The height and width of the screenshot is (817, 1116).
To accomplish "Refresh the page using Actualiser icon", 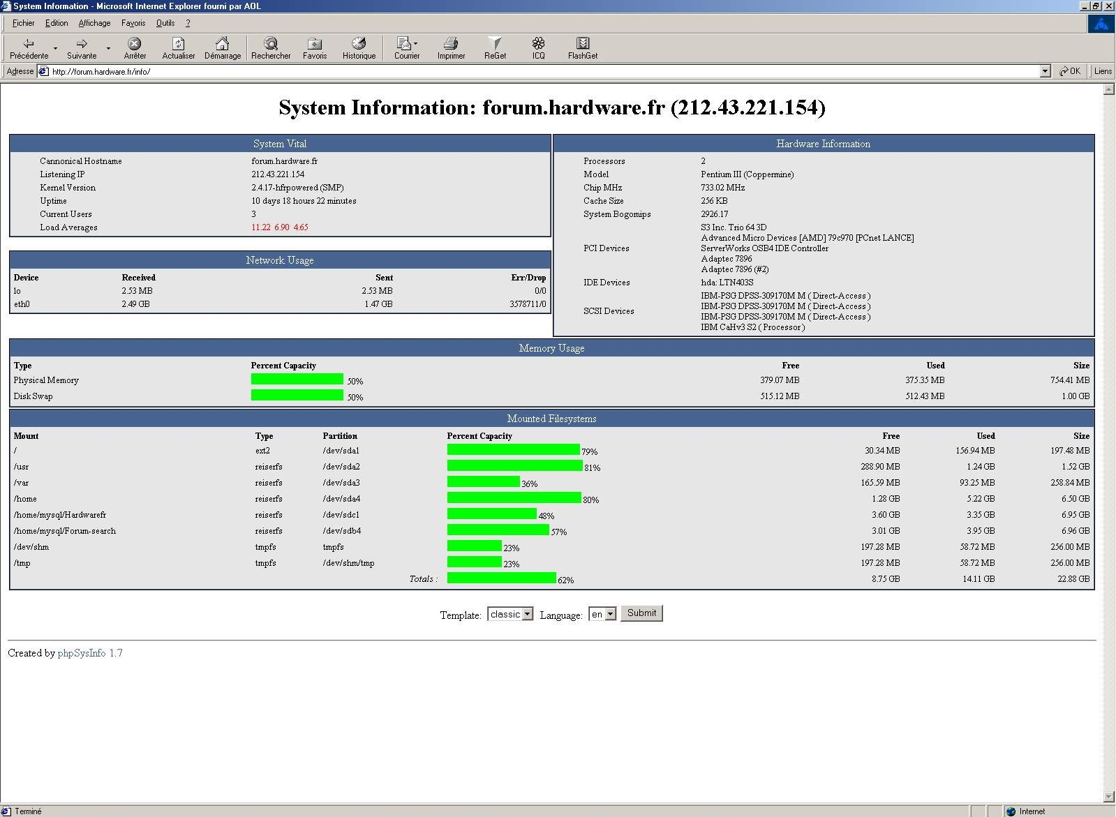I will (x=179, y=44).
